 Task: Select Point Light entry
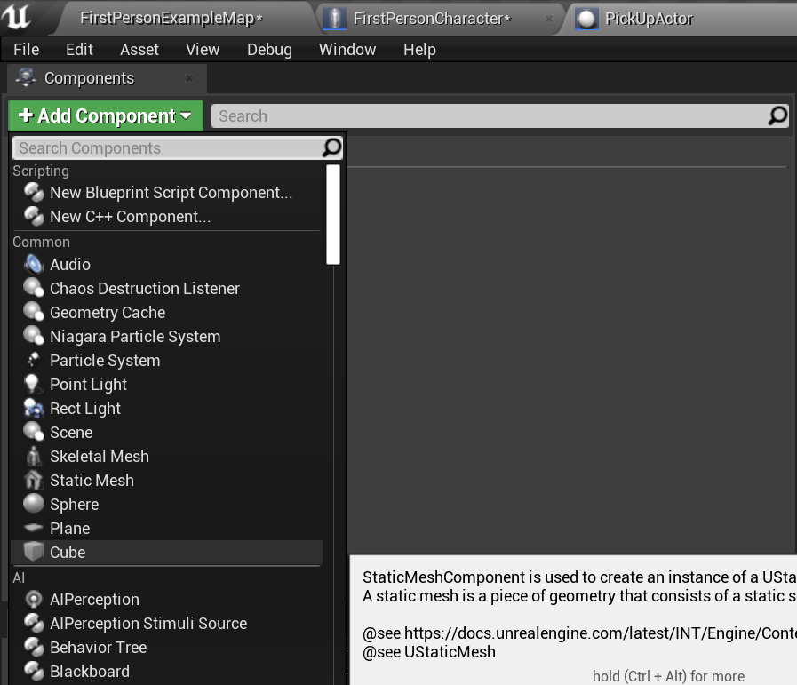[165, 384]
